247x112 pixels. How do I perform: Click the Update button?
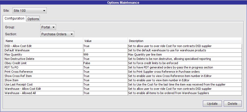212,104
